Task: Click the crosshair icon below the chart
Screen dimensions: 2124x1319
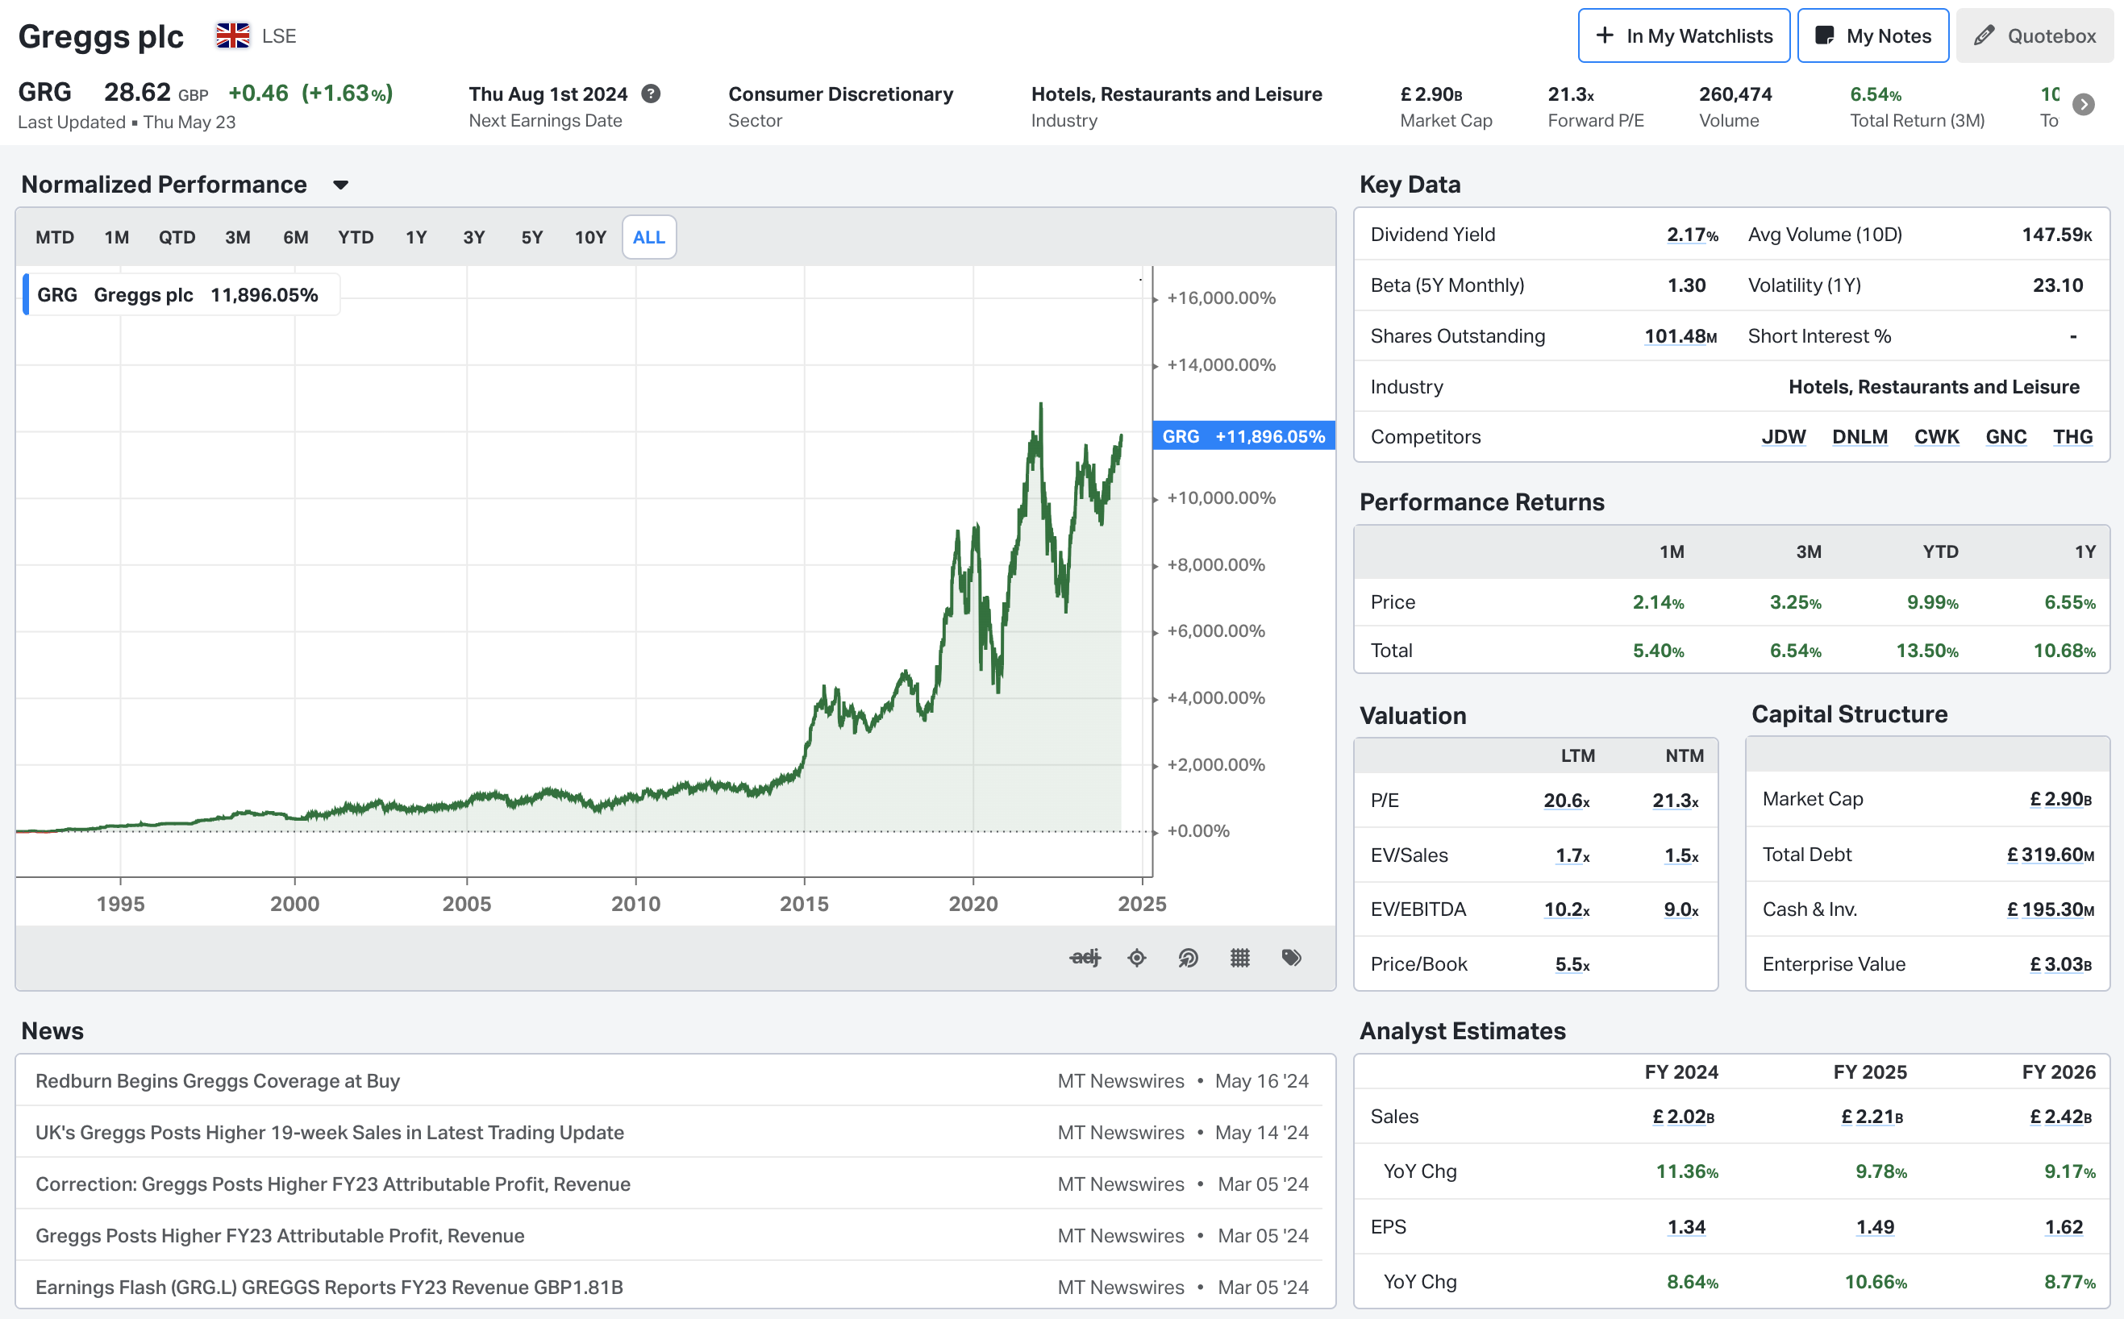Action: pos(1136,958)
